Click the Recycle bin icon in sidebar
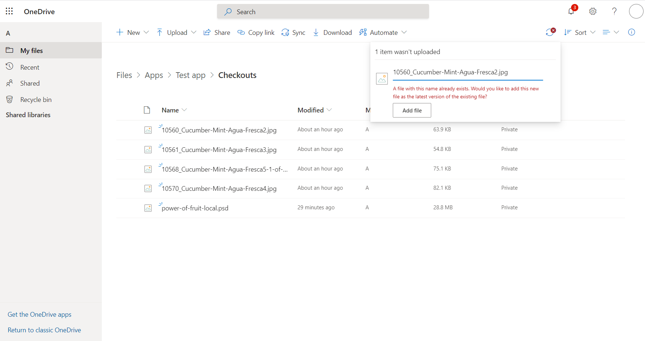 tap(9, 99)
